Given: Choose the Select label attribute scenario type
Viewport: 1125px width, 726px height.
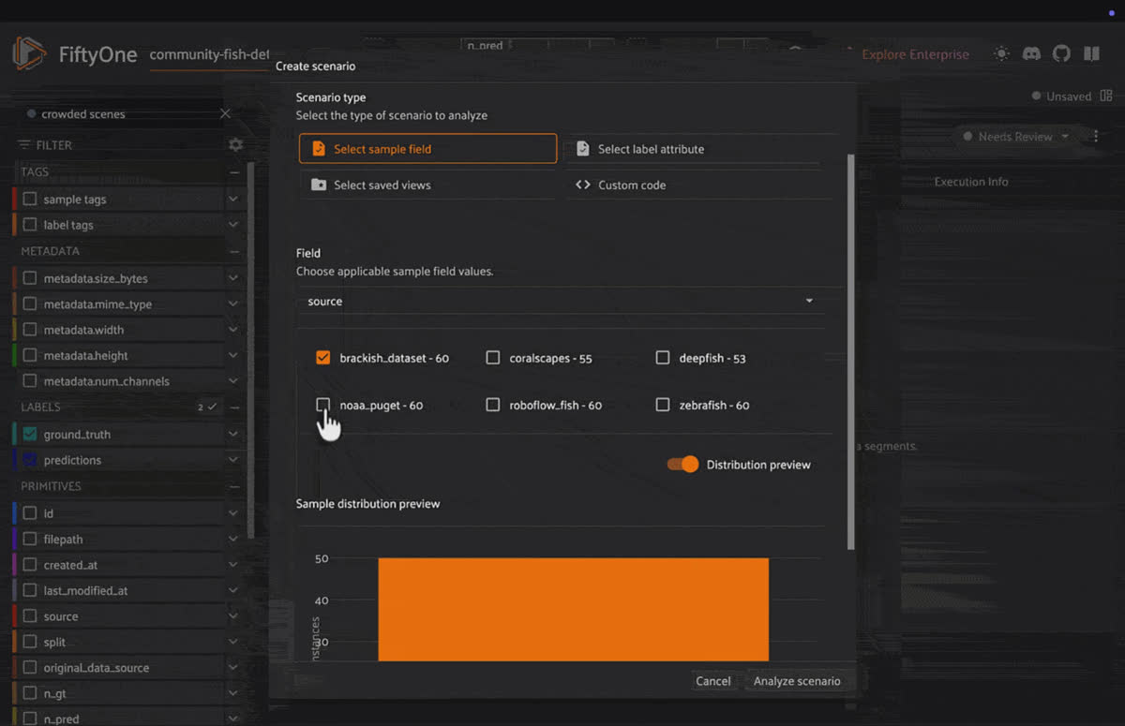Looking at the screenshot, I should pos(693,149).
